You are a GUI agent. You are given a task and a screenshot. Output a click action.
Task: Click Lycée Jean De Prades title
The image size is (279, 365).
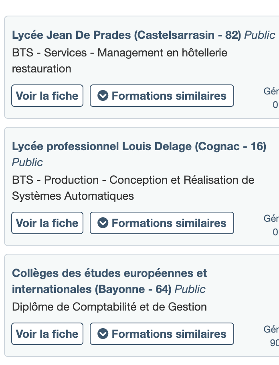click(x=126, y=35)
